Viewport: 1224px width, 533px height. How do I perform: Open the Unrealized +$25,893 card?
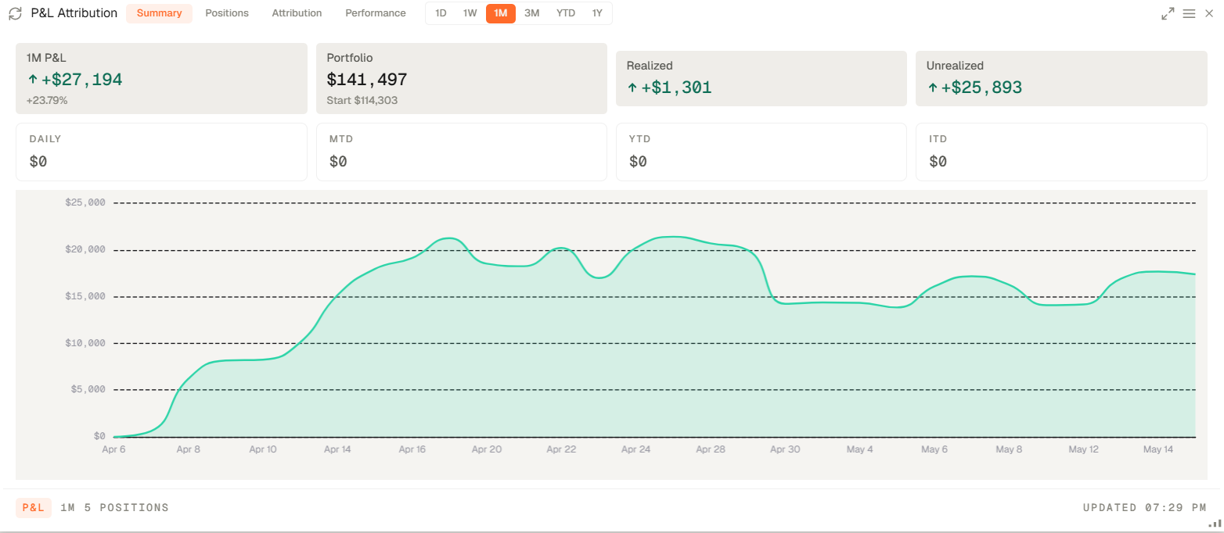1062,78
